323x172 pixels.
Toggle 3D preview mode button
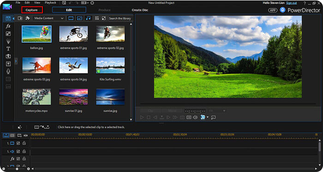(x=203, y=117)
